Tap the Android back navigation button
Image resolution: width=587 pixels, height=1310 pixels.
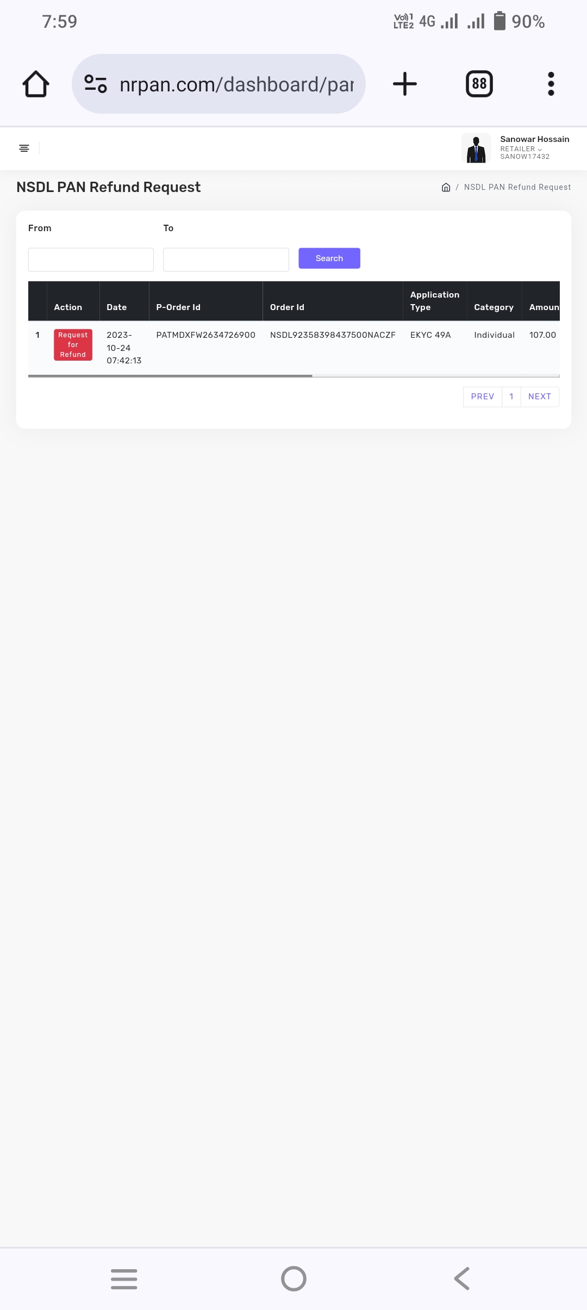coord(461,1278)
